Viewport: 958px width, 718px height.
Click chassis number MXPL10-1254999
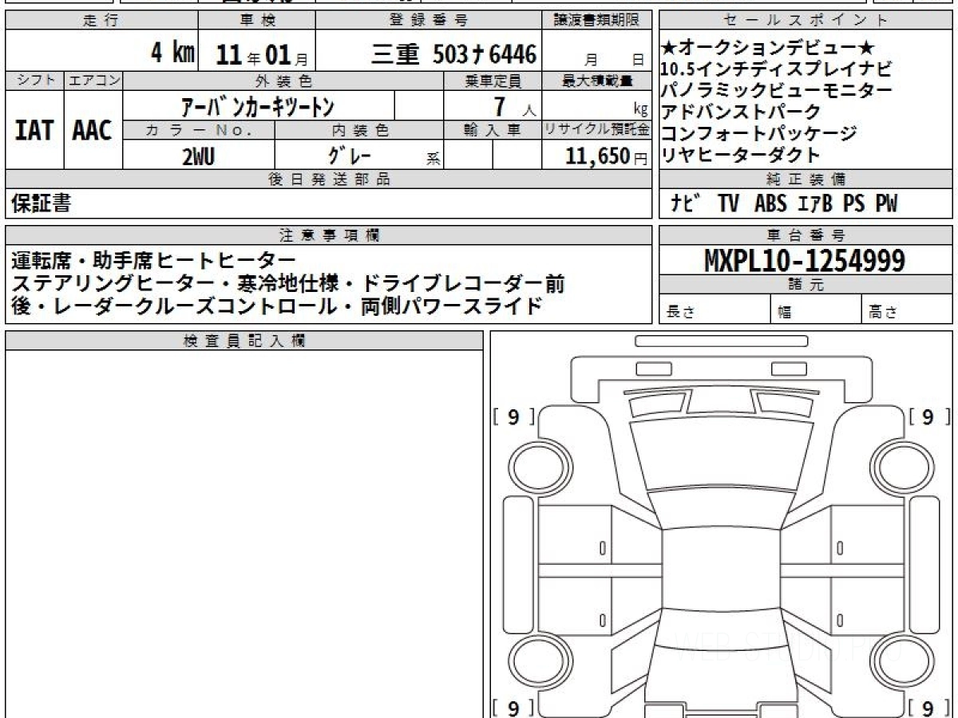(x=805, y=260)
